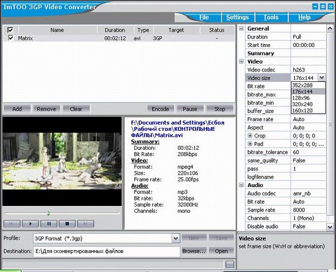Collapse the Video properties group
The height and width of the screenshot is (272, 336).
coord(241,61)
